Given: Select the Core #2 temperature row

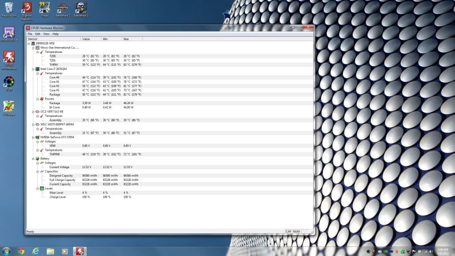Looking at the screenshot, I should pos(170,86).
